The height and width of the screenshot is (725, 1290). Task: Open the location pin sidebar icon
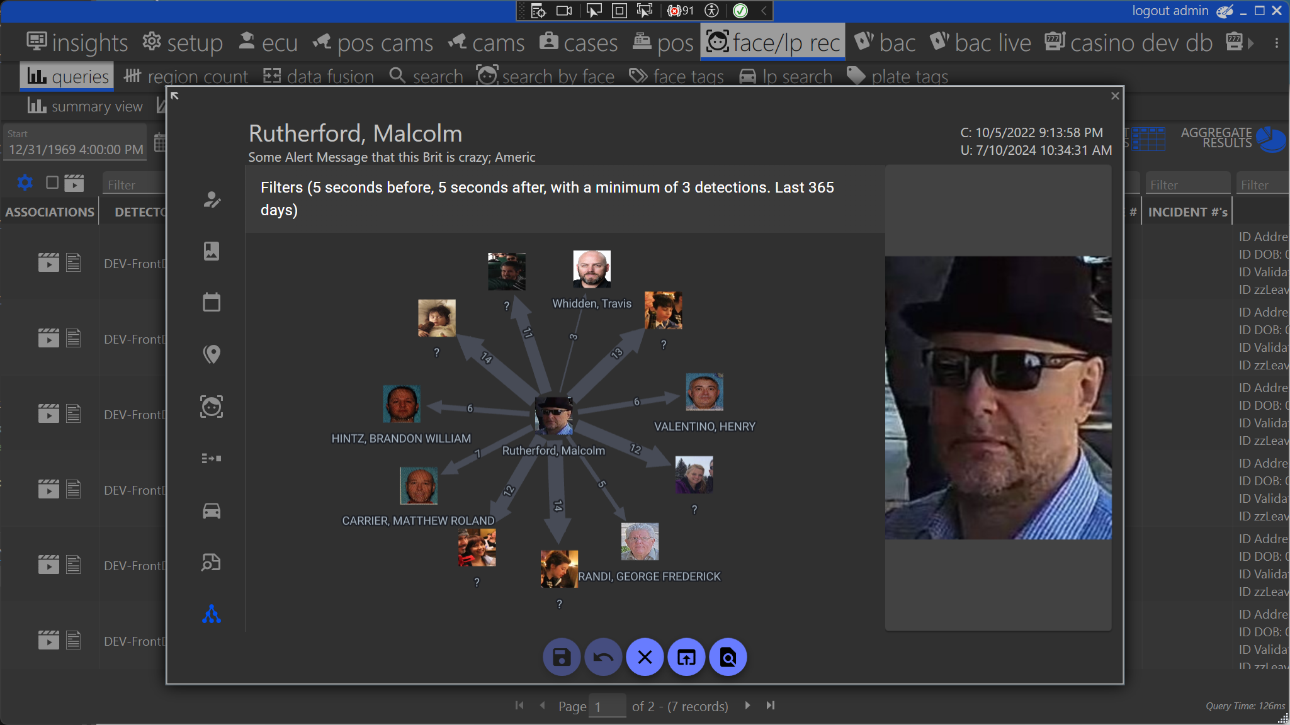pyautogui.click(x=212, y=354)
